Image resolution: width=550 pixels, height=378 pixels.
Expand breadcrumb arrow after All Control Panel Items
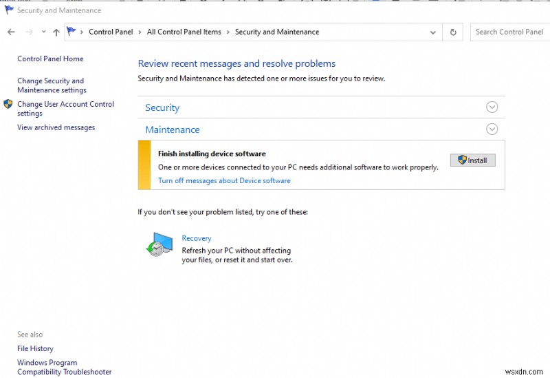[228, 32]
